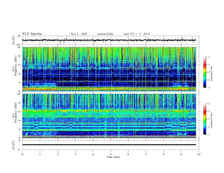Click time-axis tick label "9"
This screenshot has height=173, width=224.
(x=181, y=154)
